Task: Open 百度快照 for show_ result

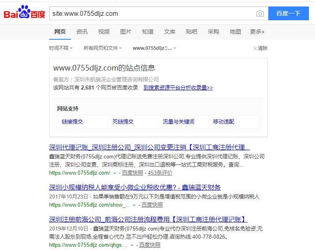Action: click(152, 205)
